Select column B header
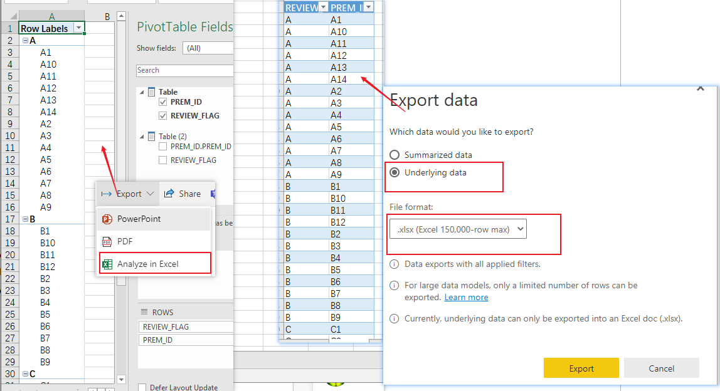Screen dimensions: 720x391 coord(107,16)
